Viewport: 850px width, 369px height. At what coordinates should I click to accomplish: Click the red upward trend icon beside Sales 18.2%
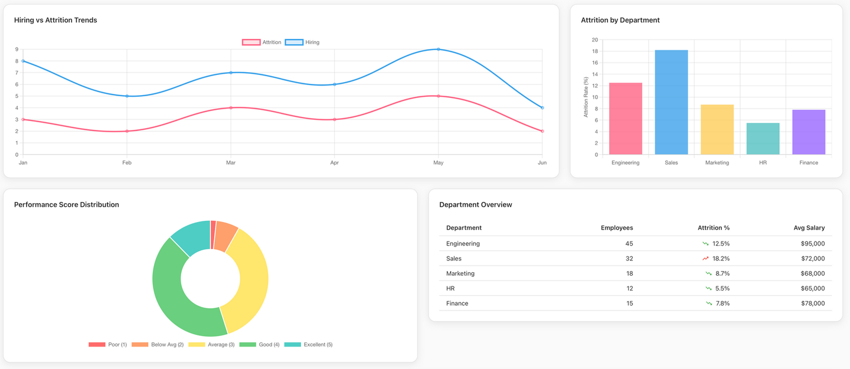pos(705,258)
